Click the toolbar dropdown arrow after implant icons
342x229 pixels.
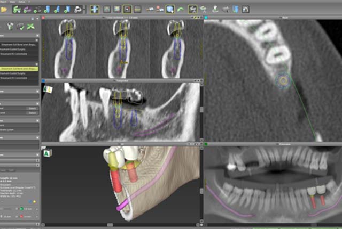[84, 10]
